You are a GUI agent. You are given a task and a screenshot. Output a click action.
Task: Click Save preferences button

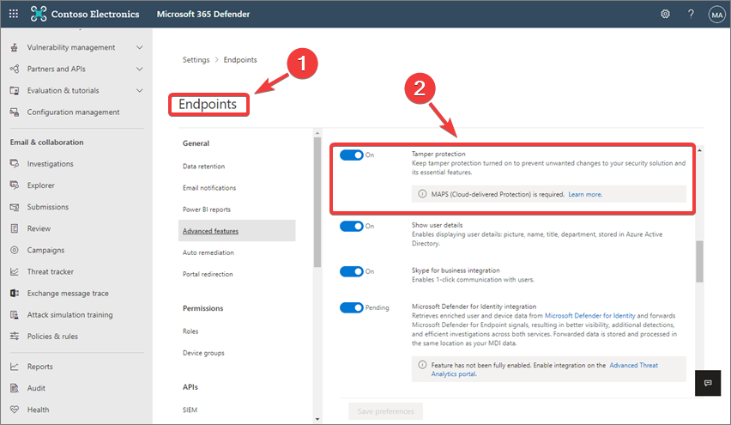point(385,411)
